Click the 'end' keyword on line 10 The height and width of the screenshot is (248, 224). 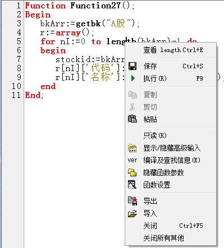click(48, 86)
